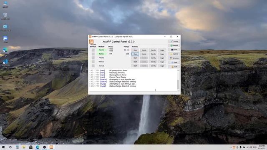Open File Explorer from the taskbar

point(24,147)
